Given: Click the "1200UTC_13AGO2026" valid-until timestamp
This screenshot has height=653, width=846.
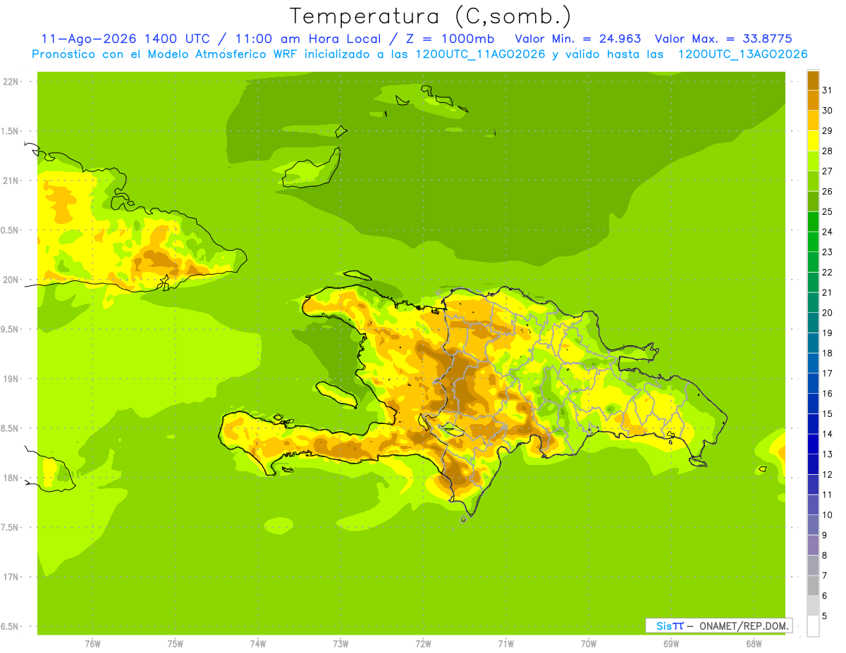Looking at the screenshot, I should coord(742,54).
